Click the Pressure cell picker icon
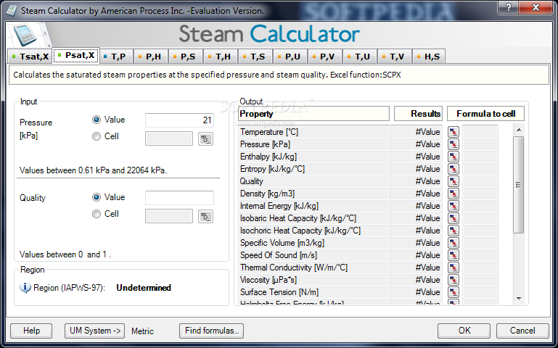This screenshot has width=558, height=348. (x=205, y=139)
